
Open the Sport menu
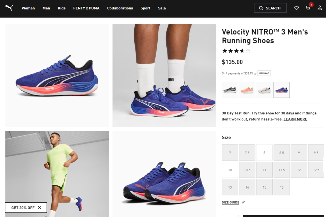coord(145,8)
